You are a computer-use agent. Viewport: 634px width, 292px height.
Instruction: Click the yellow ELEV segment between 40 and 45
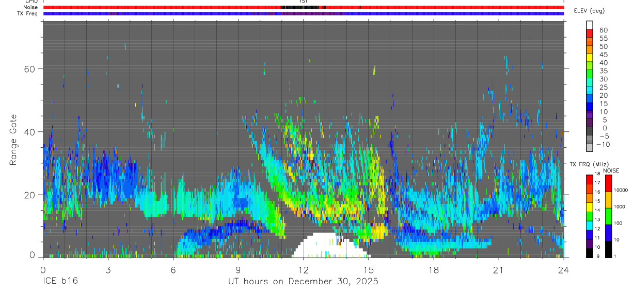[590, 57]
